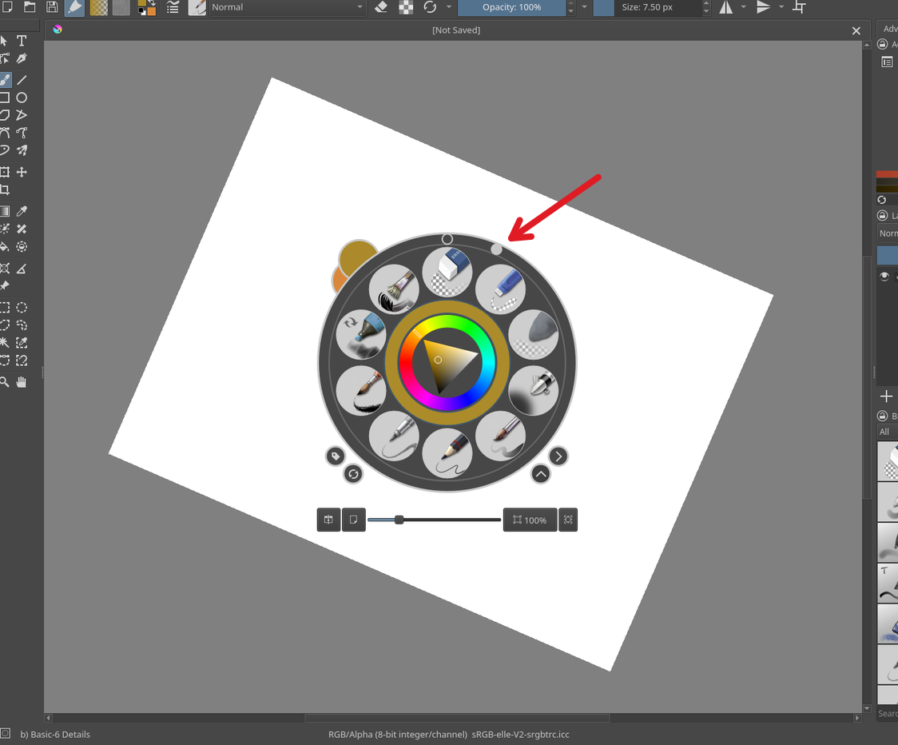Image resolution: width=898 pixels, height=745 pixels.
Task: Pick the pencil preset in popup palette
Action: (x=447, y=453)
